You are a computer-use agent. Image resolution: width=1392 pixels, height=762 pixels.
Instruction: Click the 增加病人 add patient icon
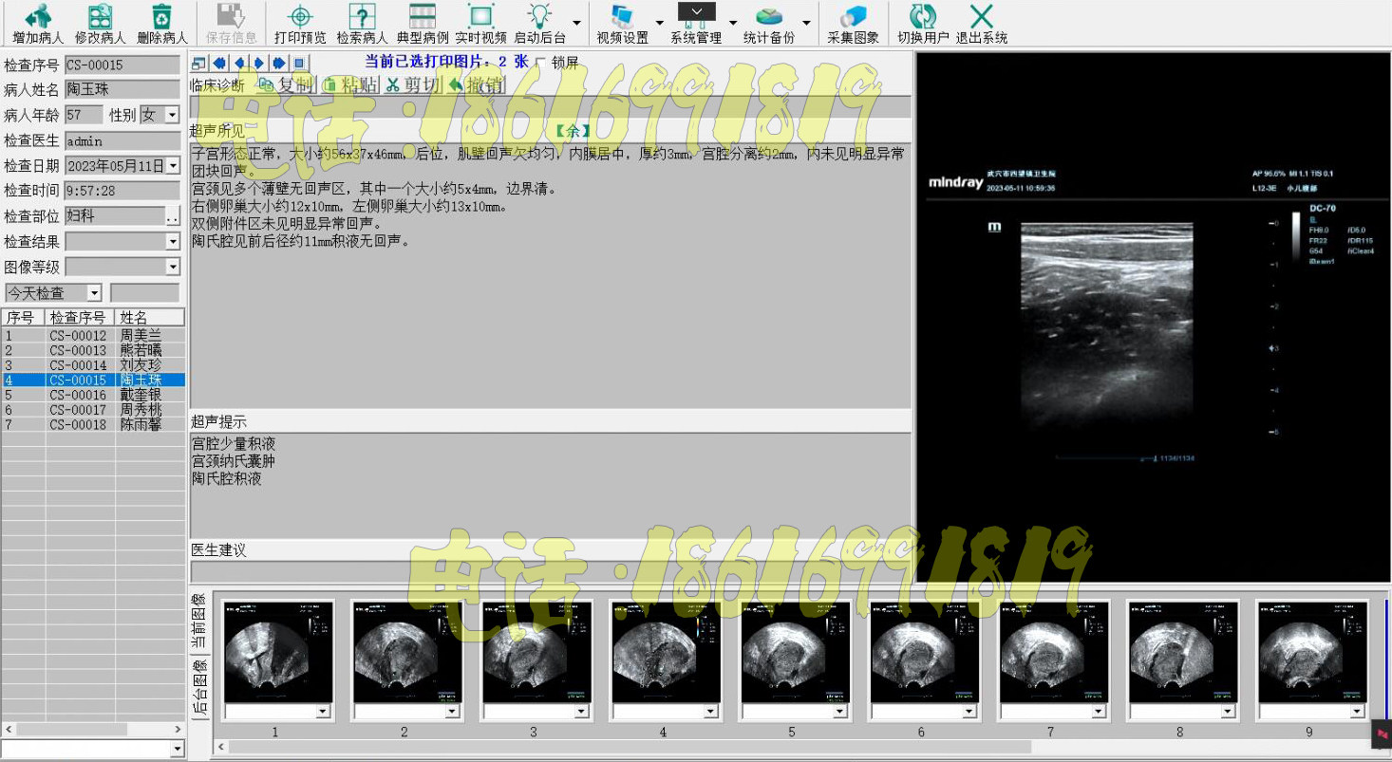point(38,16)
